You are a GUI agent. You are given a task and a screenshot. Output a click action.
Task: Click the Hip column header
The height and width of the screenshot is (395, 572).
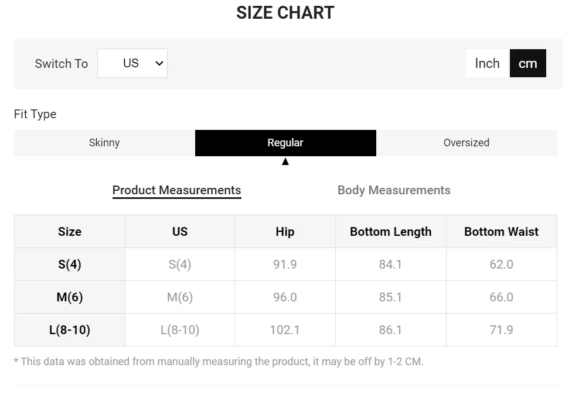[285, 232]
